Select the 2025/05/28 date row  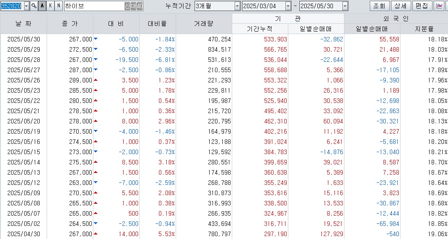(x=24, y=60)
